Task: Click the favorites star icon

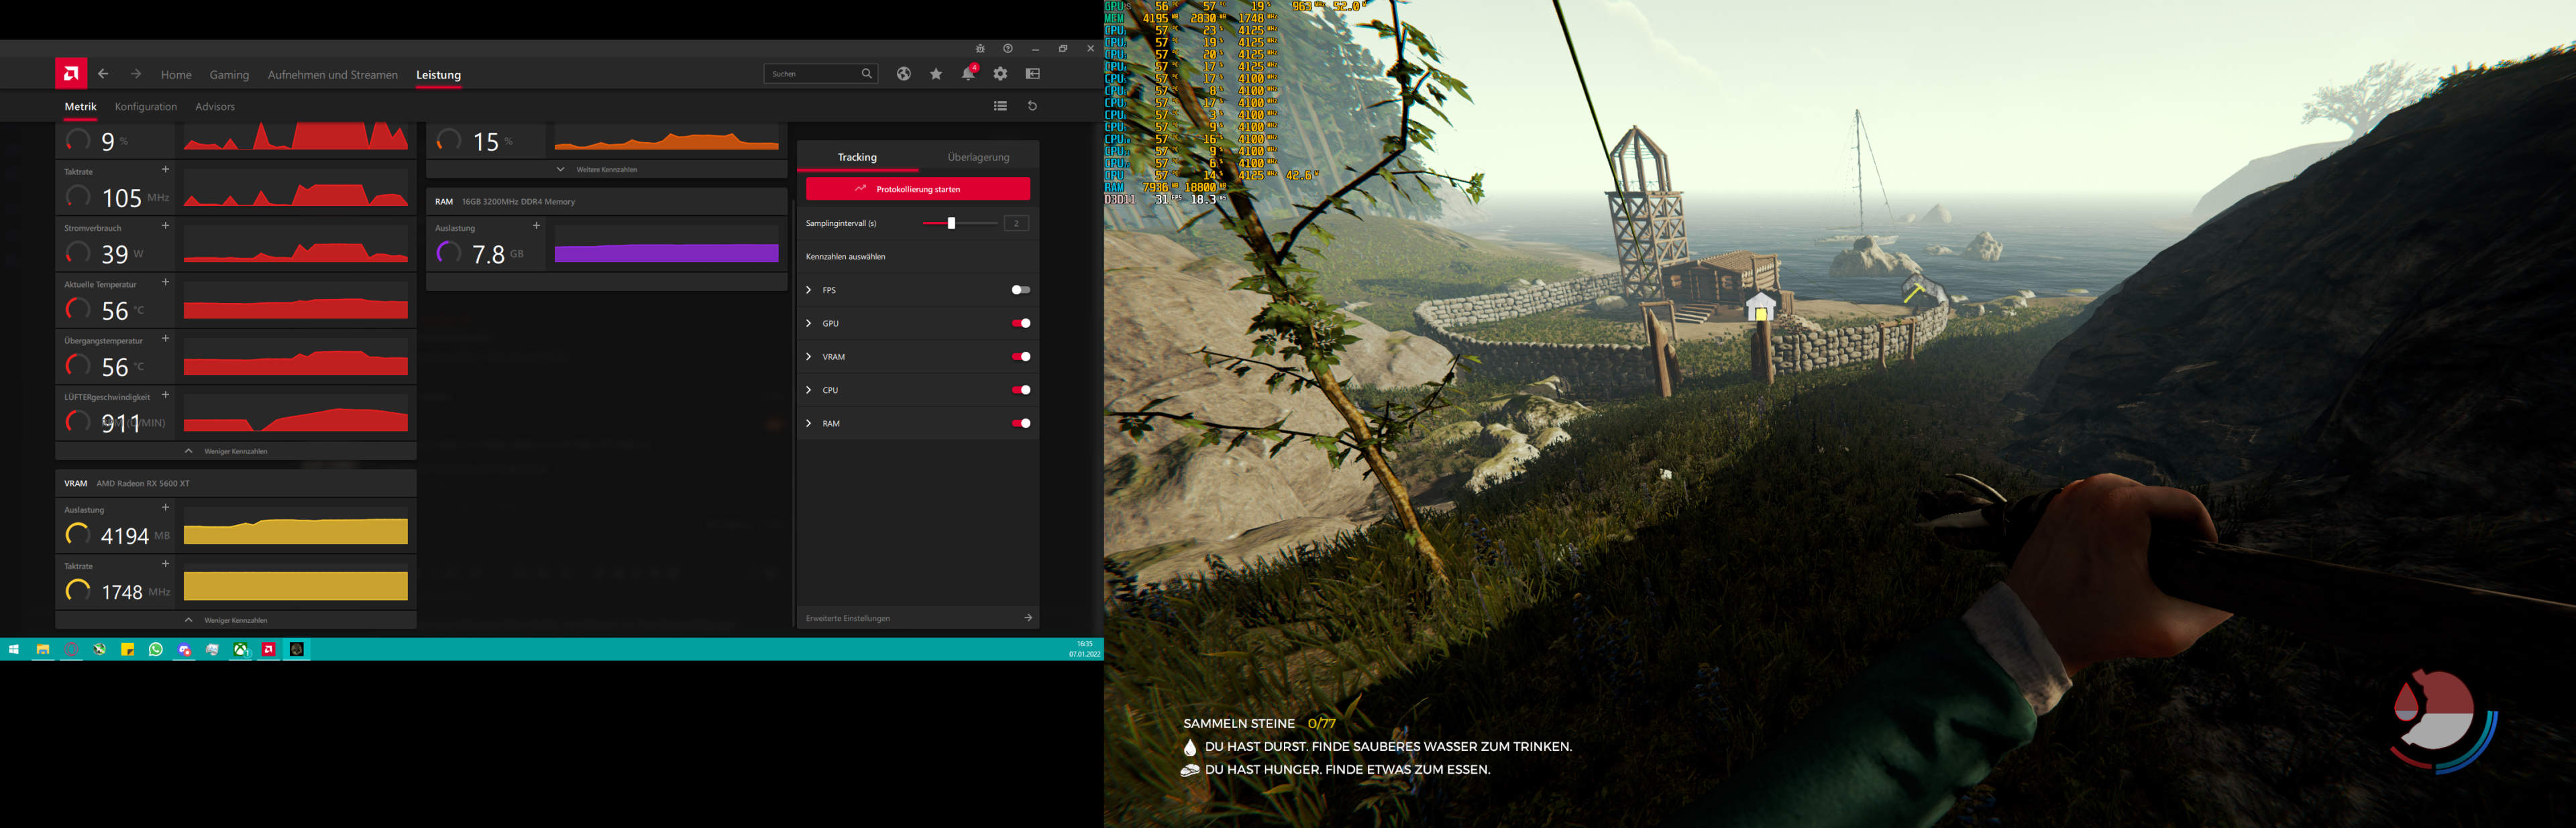Action: [936, 74]
